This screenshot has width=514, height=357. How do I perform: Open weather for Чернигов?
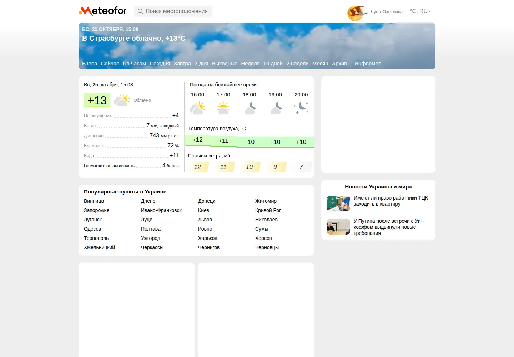[209, 247]
